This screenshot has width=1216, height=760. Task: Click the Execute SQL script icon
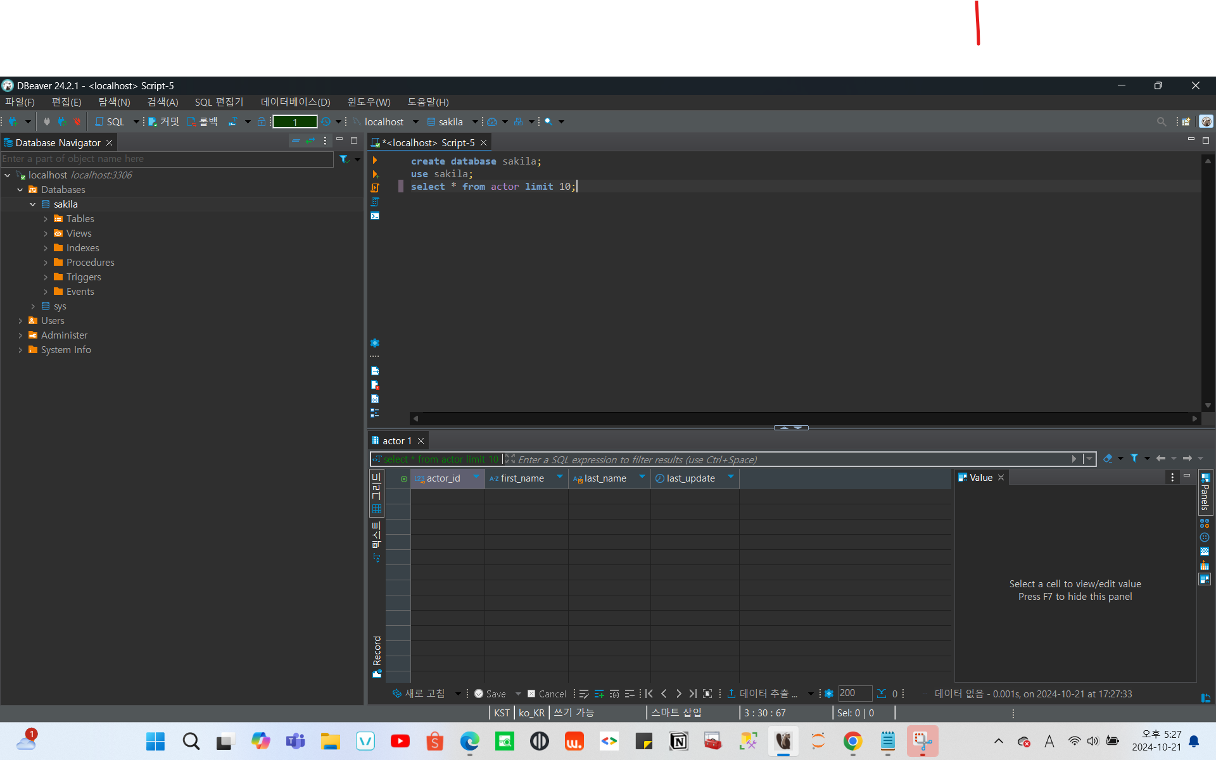[375, 188]
